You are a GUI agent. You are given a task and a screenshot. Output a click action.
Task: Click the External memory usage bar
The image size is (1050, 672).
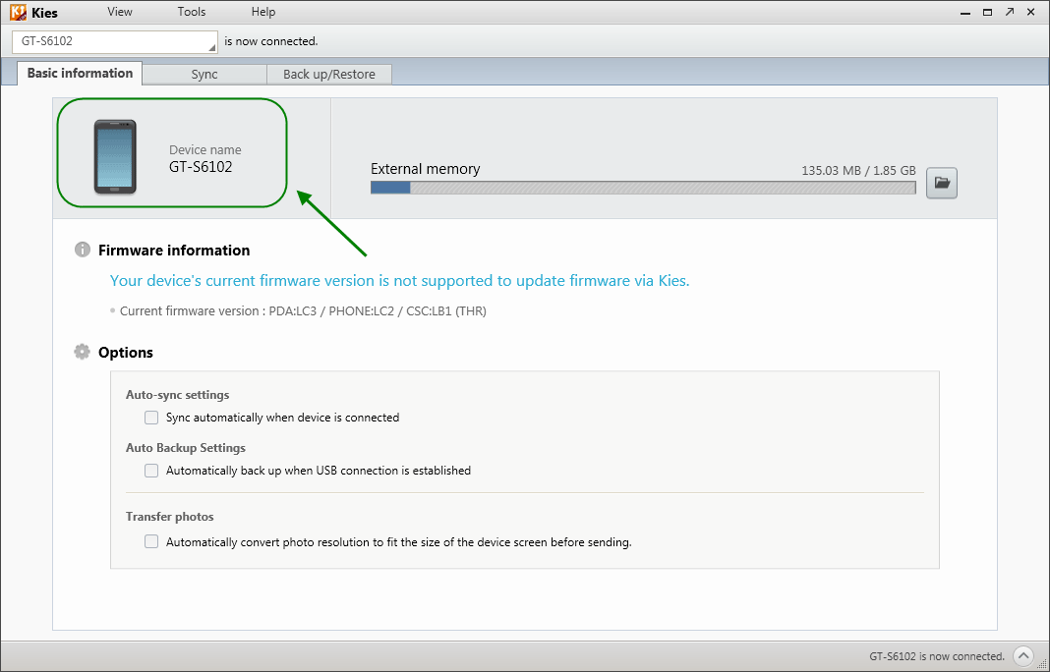coord(643,188)
